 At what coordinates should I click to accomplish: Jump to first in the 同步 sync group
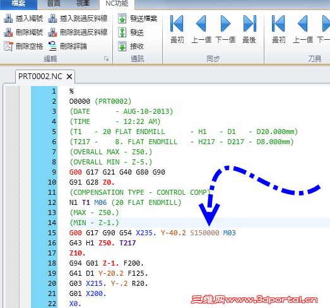point(177,23)
